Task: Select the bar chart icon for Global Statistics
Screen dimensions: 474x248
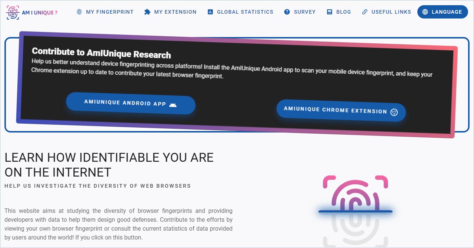Action: point(210,12)
